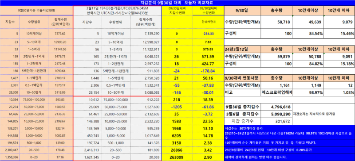Click the 2천만개~1억개 range cell in gray table
Screen dimensions: 355x161
[116, 57]
